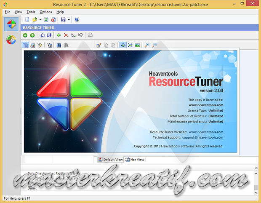Click the properties icon left of the binoculars
The width and height of the screenshot is (261, 203).
(49, 45)
